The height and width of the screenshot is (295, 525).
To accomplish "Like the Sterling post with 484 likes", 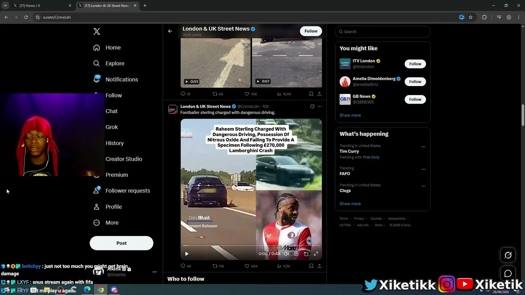I will tap(251, 266).
